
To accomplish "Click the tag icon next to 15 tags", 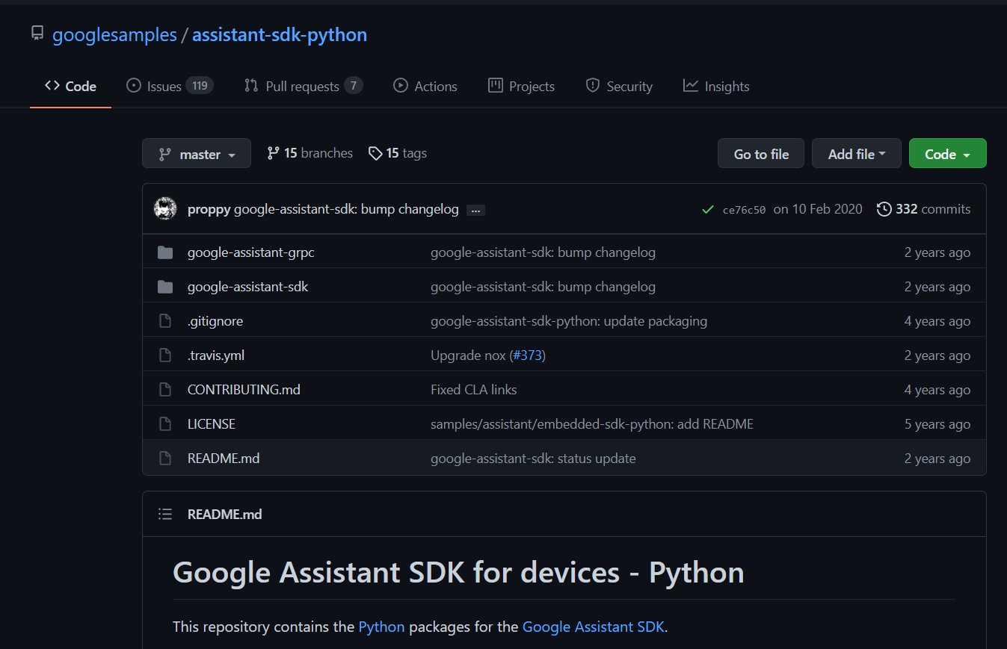I will click(x=375, y=152).
